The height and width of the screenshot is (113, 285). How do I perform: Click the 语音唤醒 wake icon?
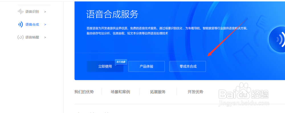tap(20, 37)
